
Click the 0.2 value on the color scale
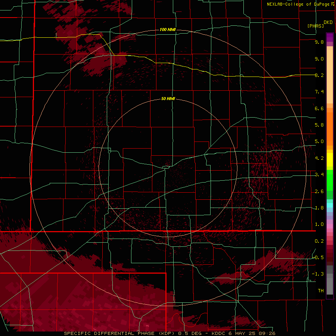pyautogui.click(x=319, y=241)
